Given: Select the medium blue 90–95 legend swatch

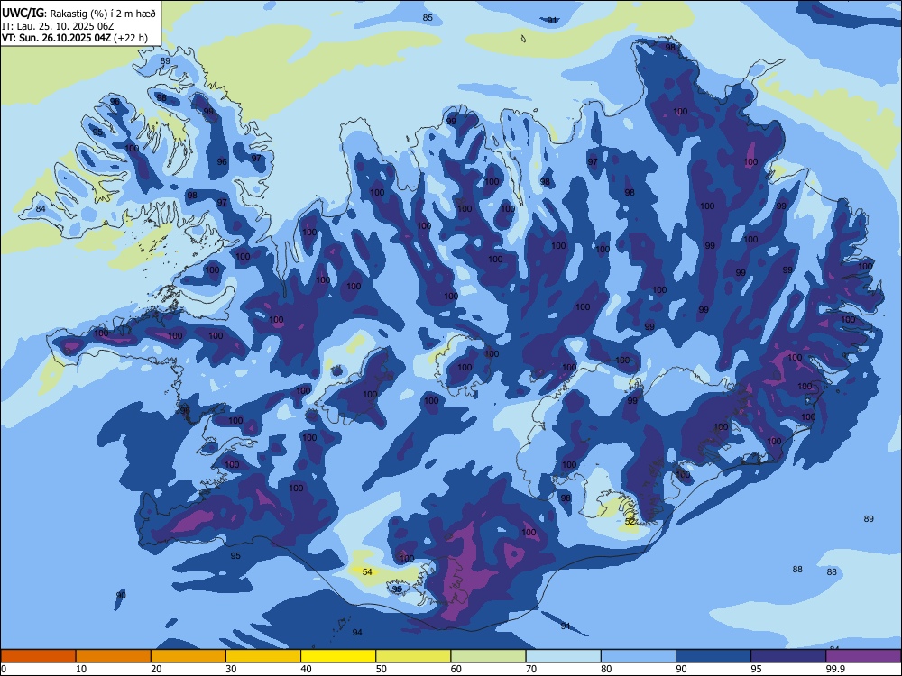Looking at the screenshot, I should (713, 656).
